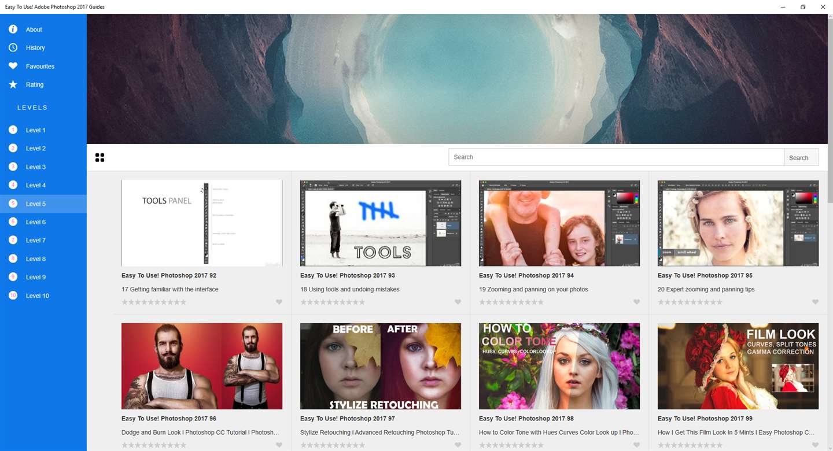Screen dimensions: 833x451
Task: Click the Search button
Action: tap(801, 157)
